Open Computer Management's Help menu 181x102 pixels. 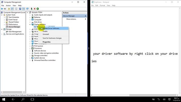click(x=20, y=6)
